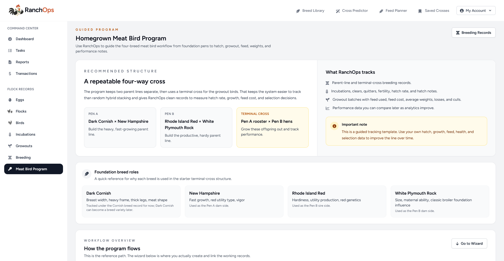Open the Growouts page
Image resolution: width=504 pixels, height=261 pixels.
click(34, 146)
